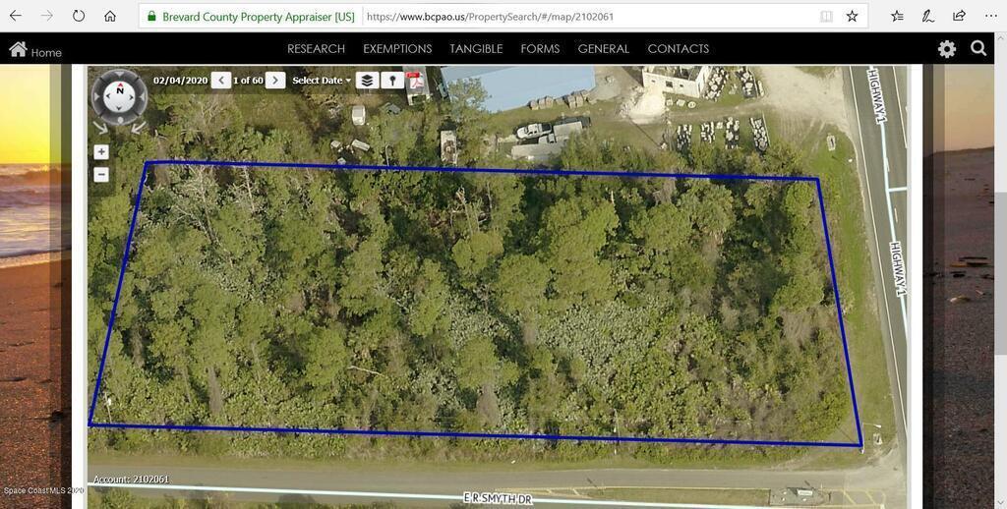
Task: Export the map as PDF
Action: click(416, 81)
